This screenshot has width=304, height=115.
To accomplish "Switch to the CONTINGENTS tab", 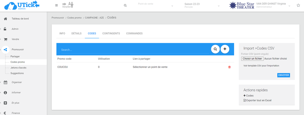I will tap(111, 34).
